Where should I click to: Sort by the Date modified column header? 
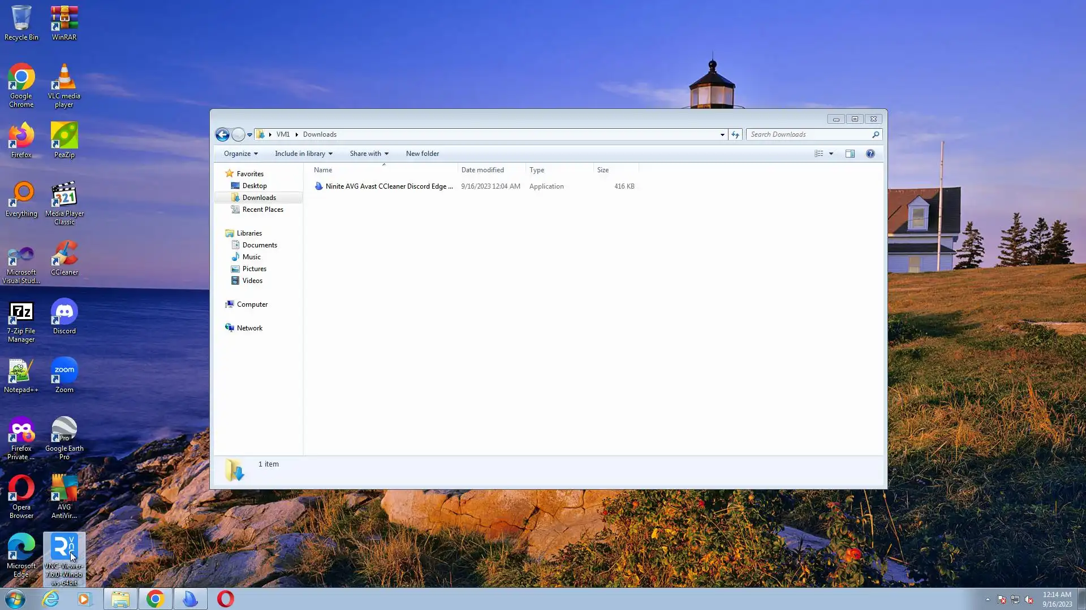pyautogui.click(x=482, y=170)
